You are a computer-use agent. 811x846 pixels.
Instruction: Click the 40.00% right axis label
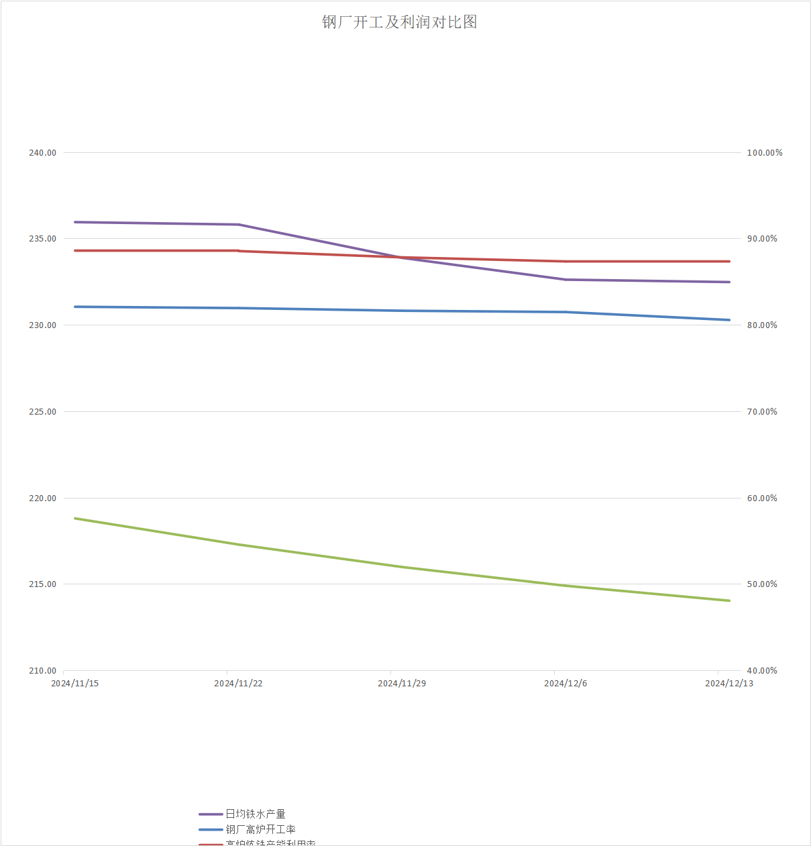point(762,671)
